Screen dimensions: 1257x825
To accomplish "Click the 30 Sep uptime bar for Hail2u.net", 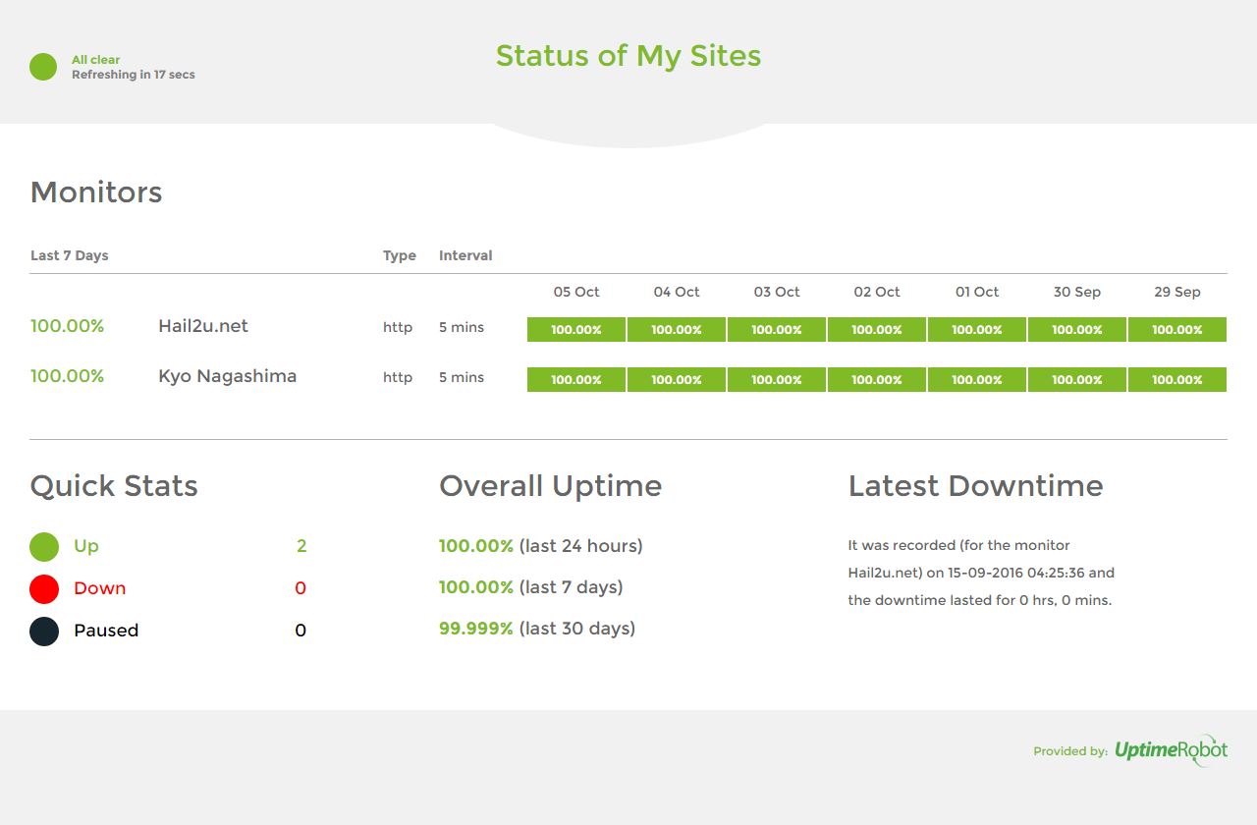I will [x=1076, y=329].
